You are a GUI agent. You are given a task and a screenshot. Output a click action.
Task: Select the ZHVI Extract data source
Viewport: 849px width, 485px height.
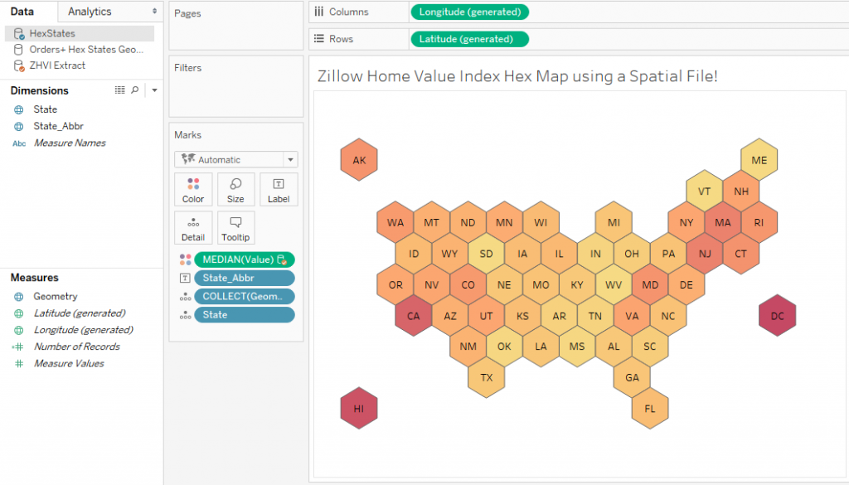(x=58, y=65)
